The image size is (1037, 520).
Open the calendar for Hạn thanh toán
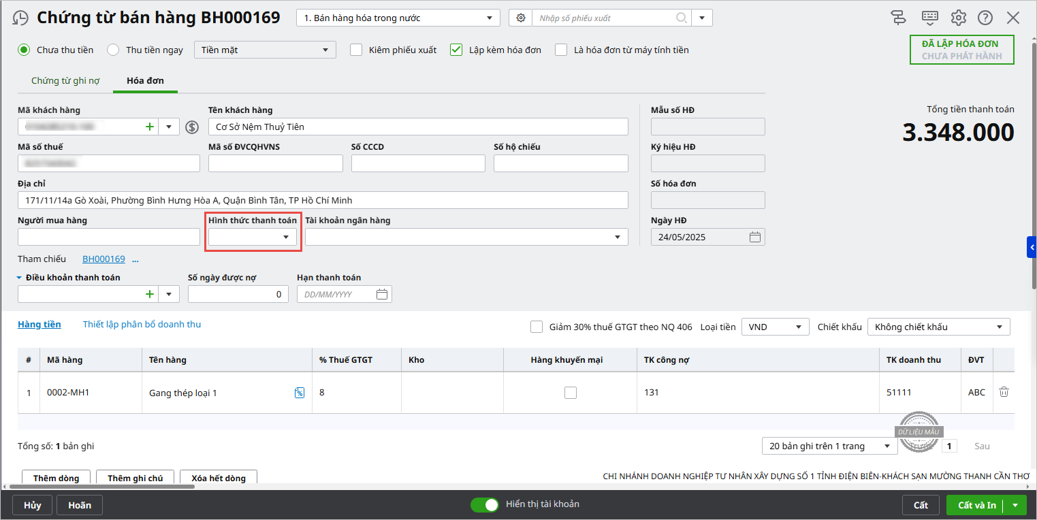381,294
